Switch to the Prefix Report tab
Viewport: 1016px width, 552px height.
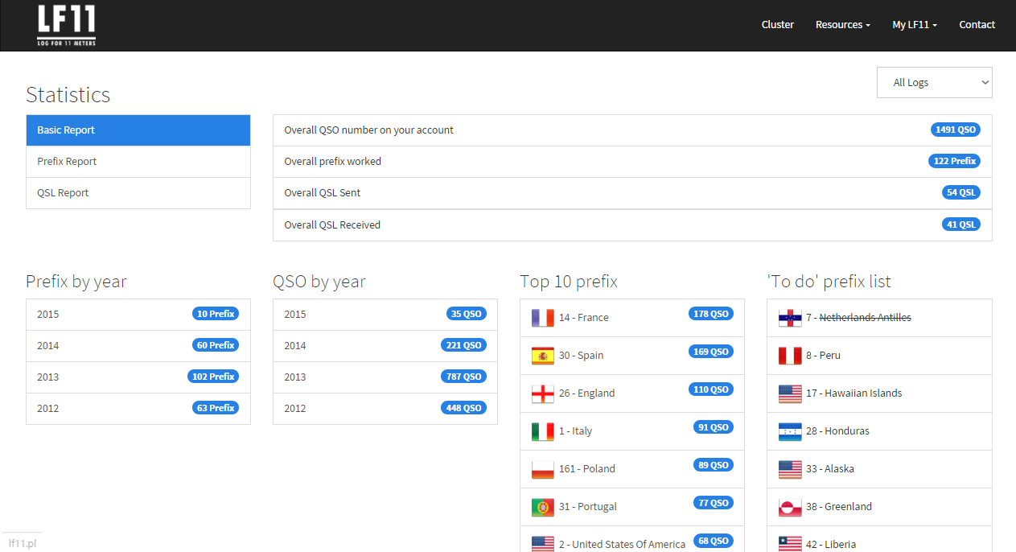point(67,162)
